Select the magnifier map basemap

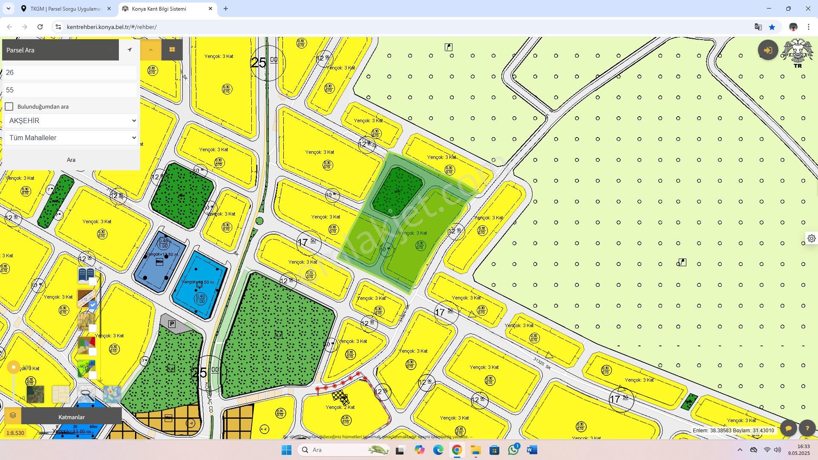86,394
